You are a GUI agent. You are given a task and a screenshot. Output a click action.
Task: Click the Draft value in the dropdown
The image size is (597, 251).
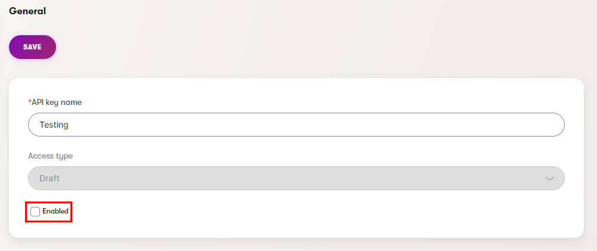coord(50,178)
